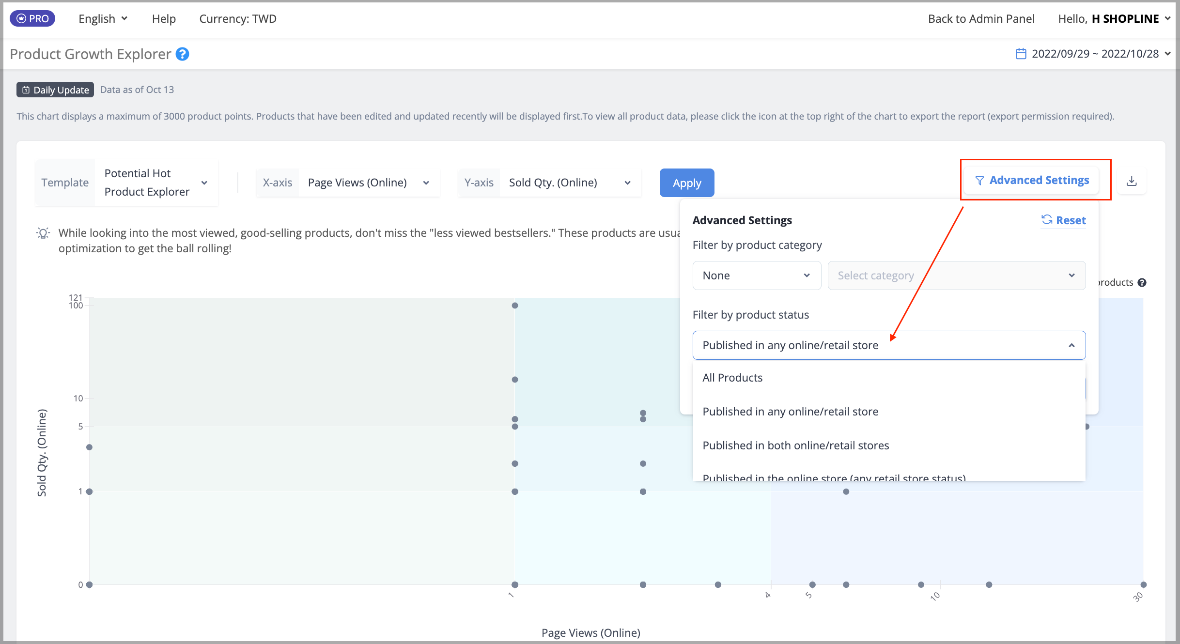Click the 'Data as of Oct 13' text
This screenshot has height=644, width=1180.
coord(137,90)
